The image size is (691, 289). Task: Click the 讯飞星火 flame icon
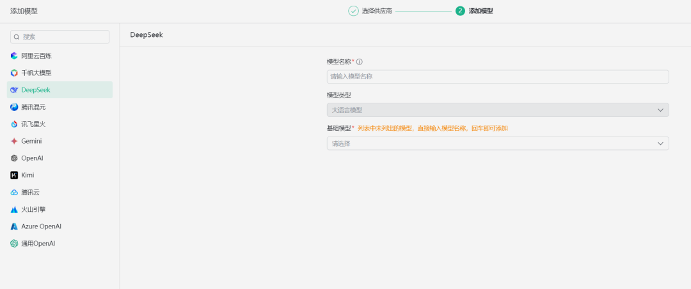(14, 124)
